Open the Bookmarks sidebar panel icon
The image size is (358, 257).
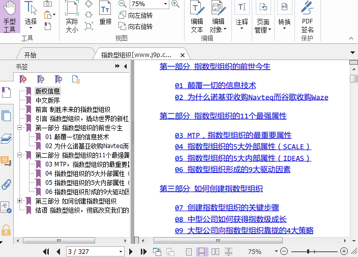coord(6,92)
